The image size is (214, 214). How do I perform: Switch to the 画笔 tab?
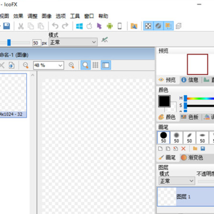167,158
